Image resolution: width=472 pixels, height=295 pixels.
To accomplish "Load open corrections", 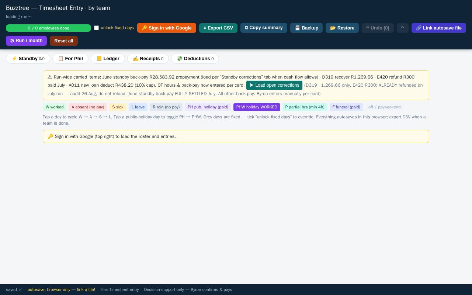I will point(274,85).
